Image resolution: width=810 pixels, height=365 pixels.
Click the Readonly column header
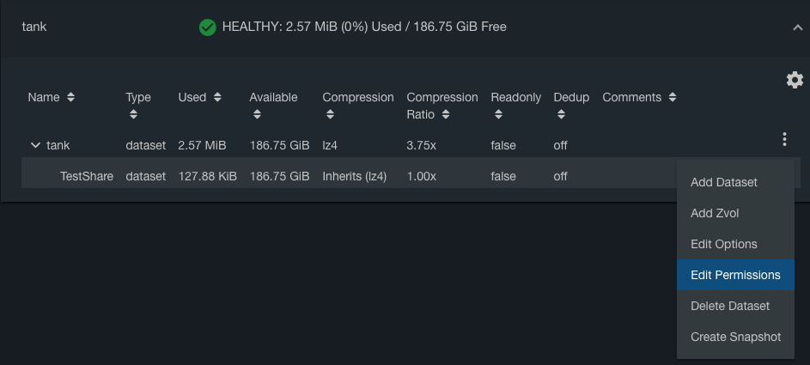[515, 98]
